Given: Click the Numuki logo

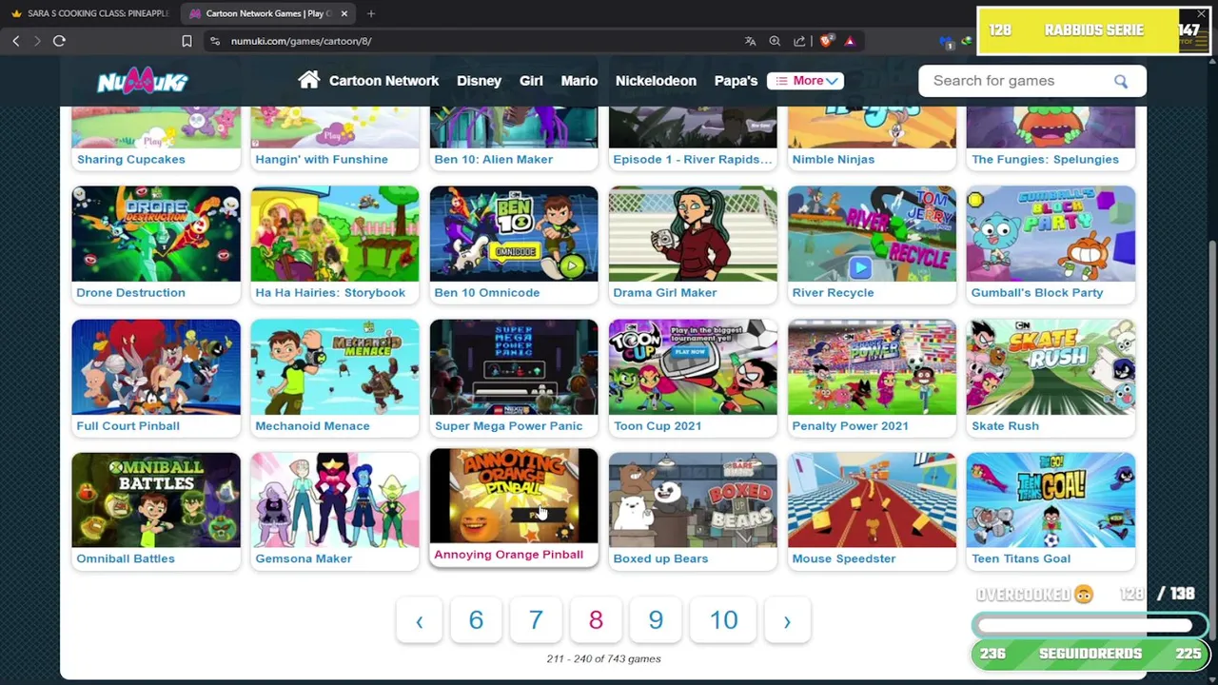Looking at the screenshot, I should point(143,82).
